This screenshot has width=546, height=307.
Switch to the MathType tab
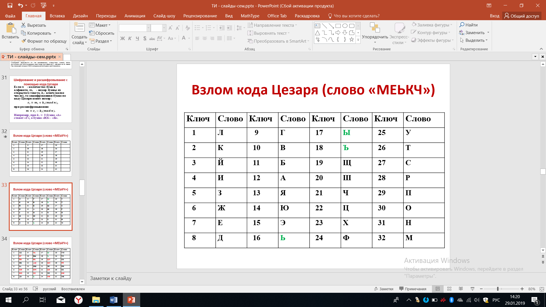(x=250, y=16)
